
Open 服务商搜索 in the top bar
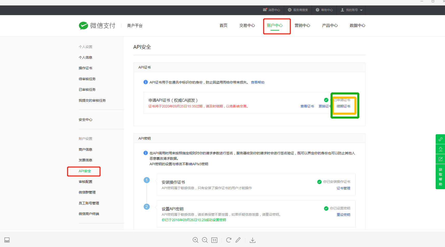coord(298,10)
